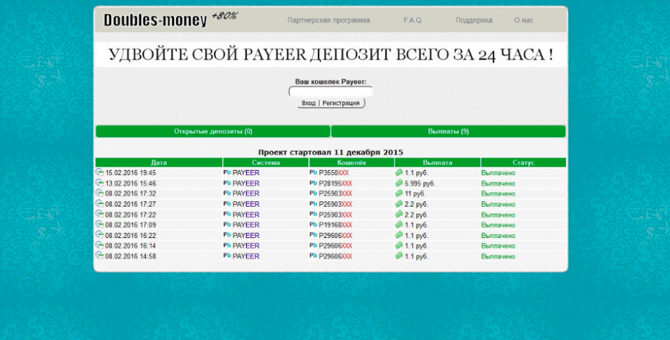670x340 pixels.
Task: Click the Payeer system icon in the 13.02.2016 15:46 row
Action: click(227, 183)
